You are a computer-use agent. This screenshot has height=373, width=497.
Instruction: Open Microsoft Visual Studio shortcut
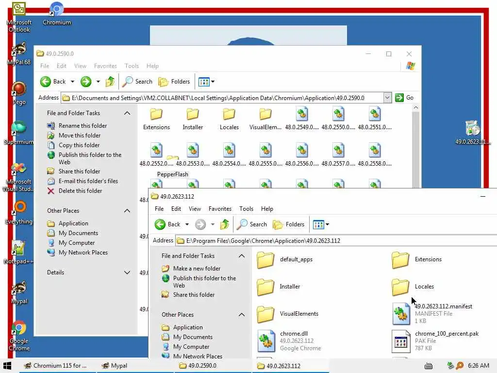coord(18,177)
